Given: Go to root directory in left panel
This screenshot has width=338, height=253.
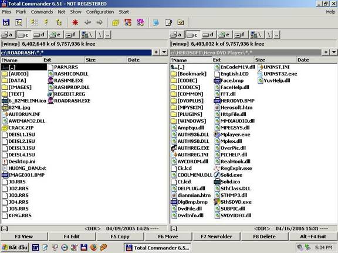Looking at the screenshot, I should tap(100, 35).
